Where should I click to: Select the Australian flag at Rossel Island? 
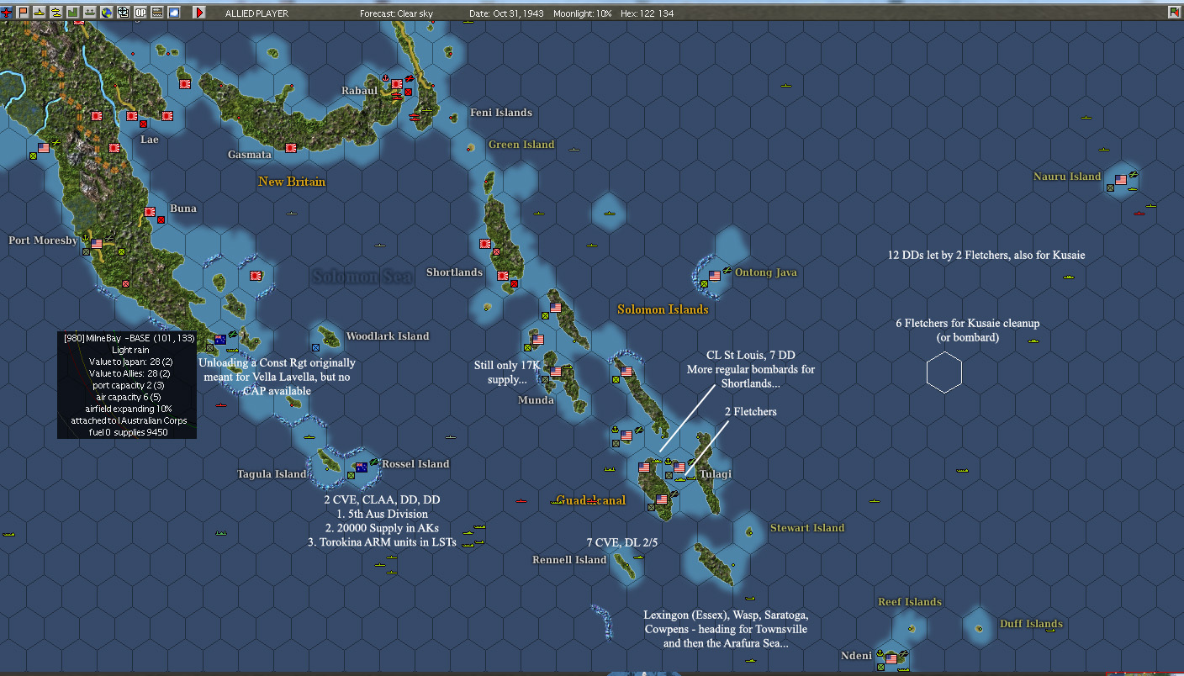[362, 467]
